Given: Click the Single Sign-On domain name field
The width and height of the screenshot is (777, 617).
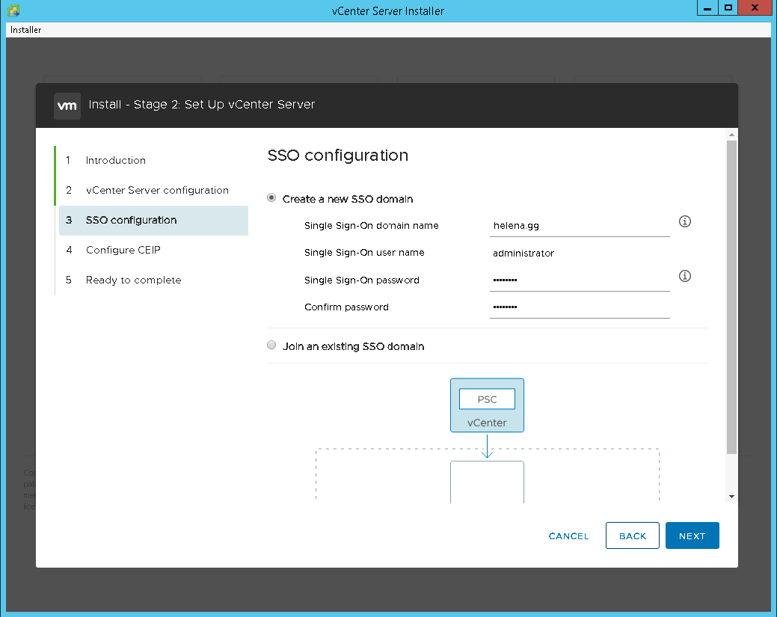Looking at the screenshot, I should (580, 225).
